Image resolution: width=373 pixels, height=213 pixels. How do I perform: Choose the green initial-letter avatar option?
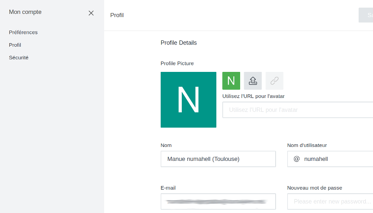pyautogui.click(x=231, y=81)
